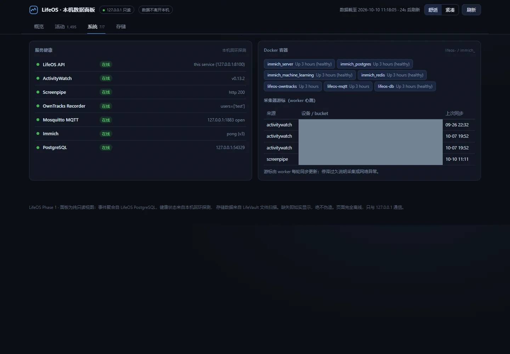Switch to 紧凑 density mode

(450, 10)
